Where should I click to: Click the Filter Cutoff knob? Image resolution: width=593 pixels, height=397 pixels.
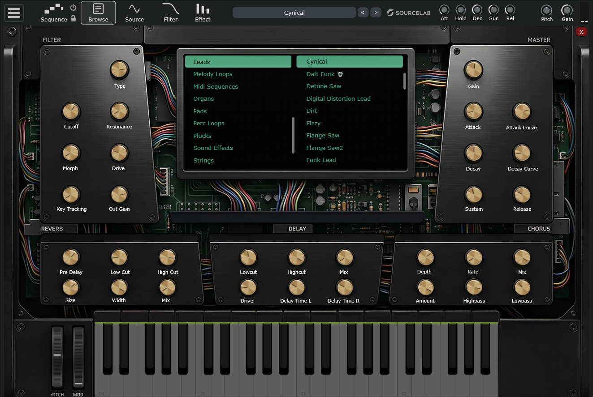(x=71, y=111)
